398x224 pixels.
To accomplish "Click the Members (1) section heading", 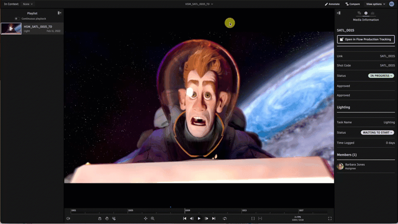I will click(347, 155).
